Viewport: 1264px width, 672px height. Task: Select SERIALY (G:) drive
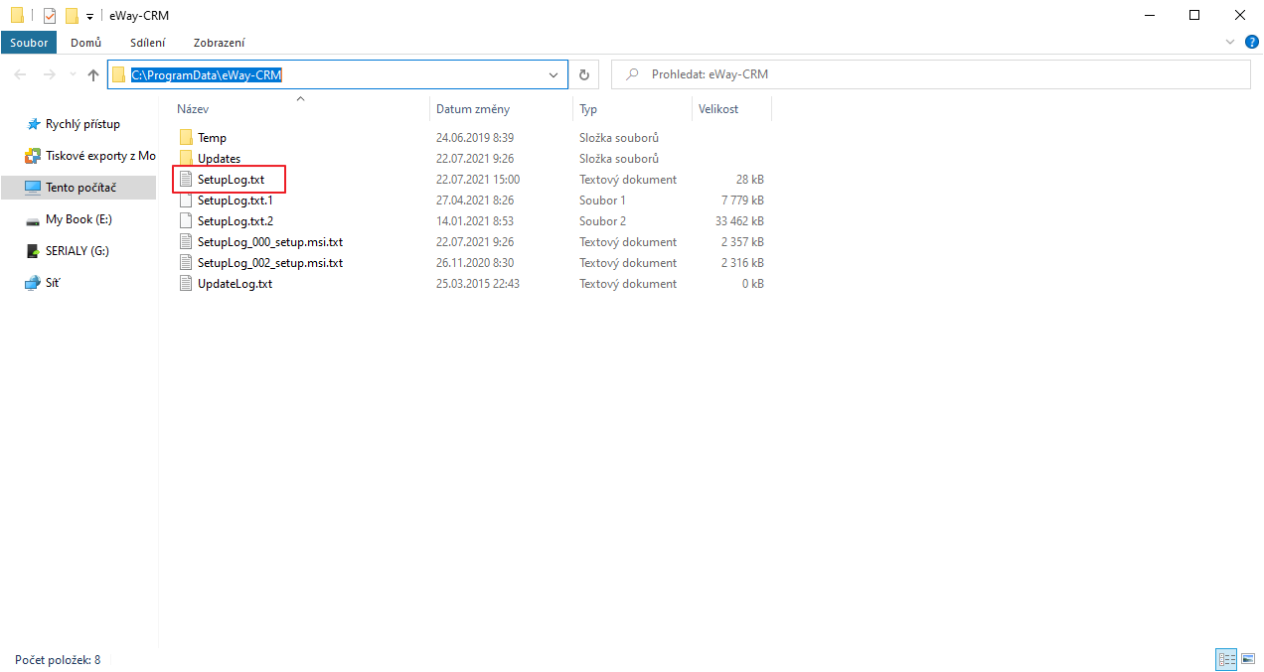[x=78, y=251]
